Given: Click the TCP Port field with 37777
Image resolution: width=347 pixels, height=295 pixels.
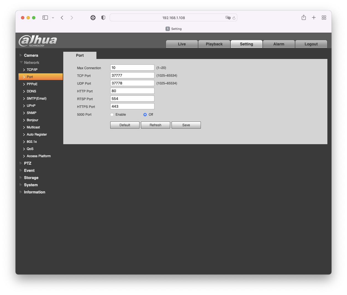Looking at the screenshot, I should (x=132, y=75).
